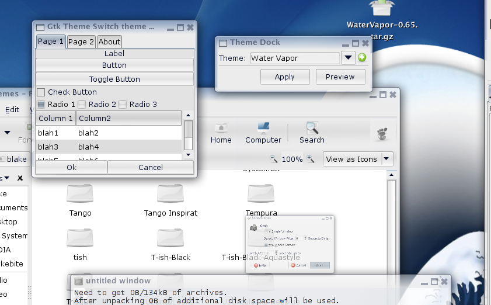The image size is (491, 305).
Task: Click the Help button in Screen Shot dialog
Action: coord(260,265)
